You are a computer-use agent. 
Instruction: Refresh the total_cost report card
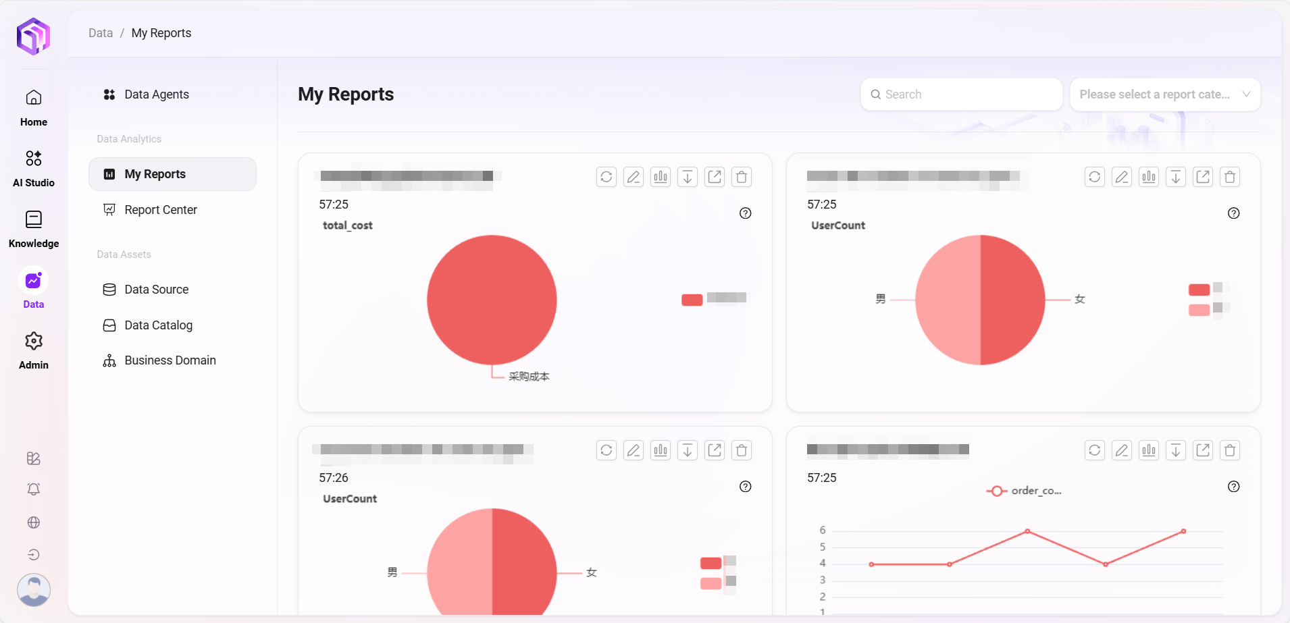pyautogui.click(x=606, y=177)
